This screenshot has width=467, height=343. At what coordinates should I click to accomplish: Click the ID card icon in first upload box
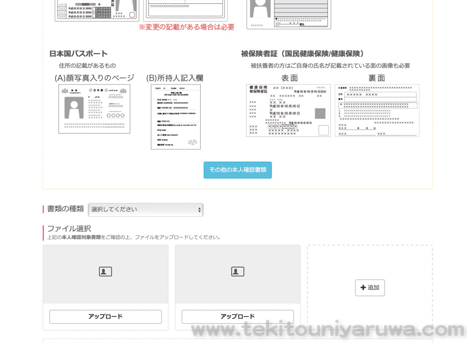pos(105,271)
